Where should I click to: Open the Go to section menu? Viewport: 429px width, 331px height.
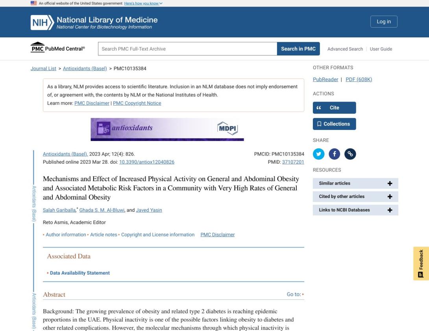(x=295, y=294)
